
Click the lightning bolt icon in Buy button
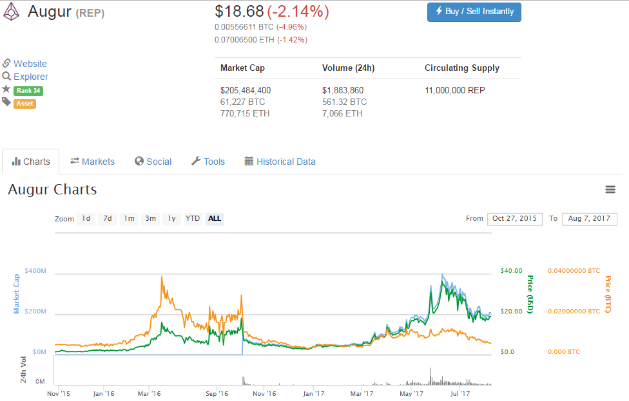point(440,11)
